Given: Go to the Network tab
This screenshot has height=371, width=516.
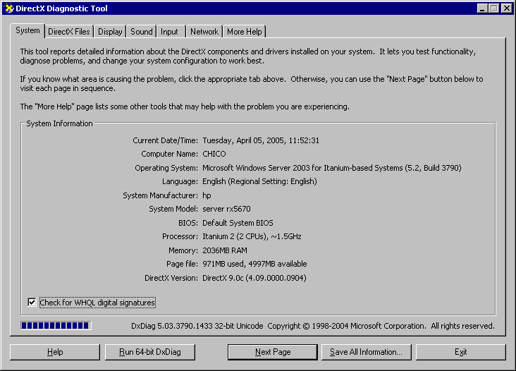Looking at the screenshot, I should click(x=204, y=32).
